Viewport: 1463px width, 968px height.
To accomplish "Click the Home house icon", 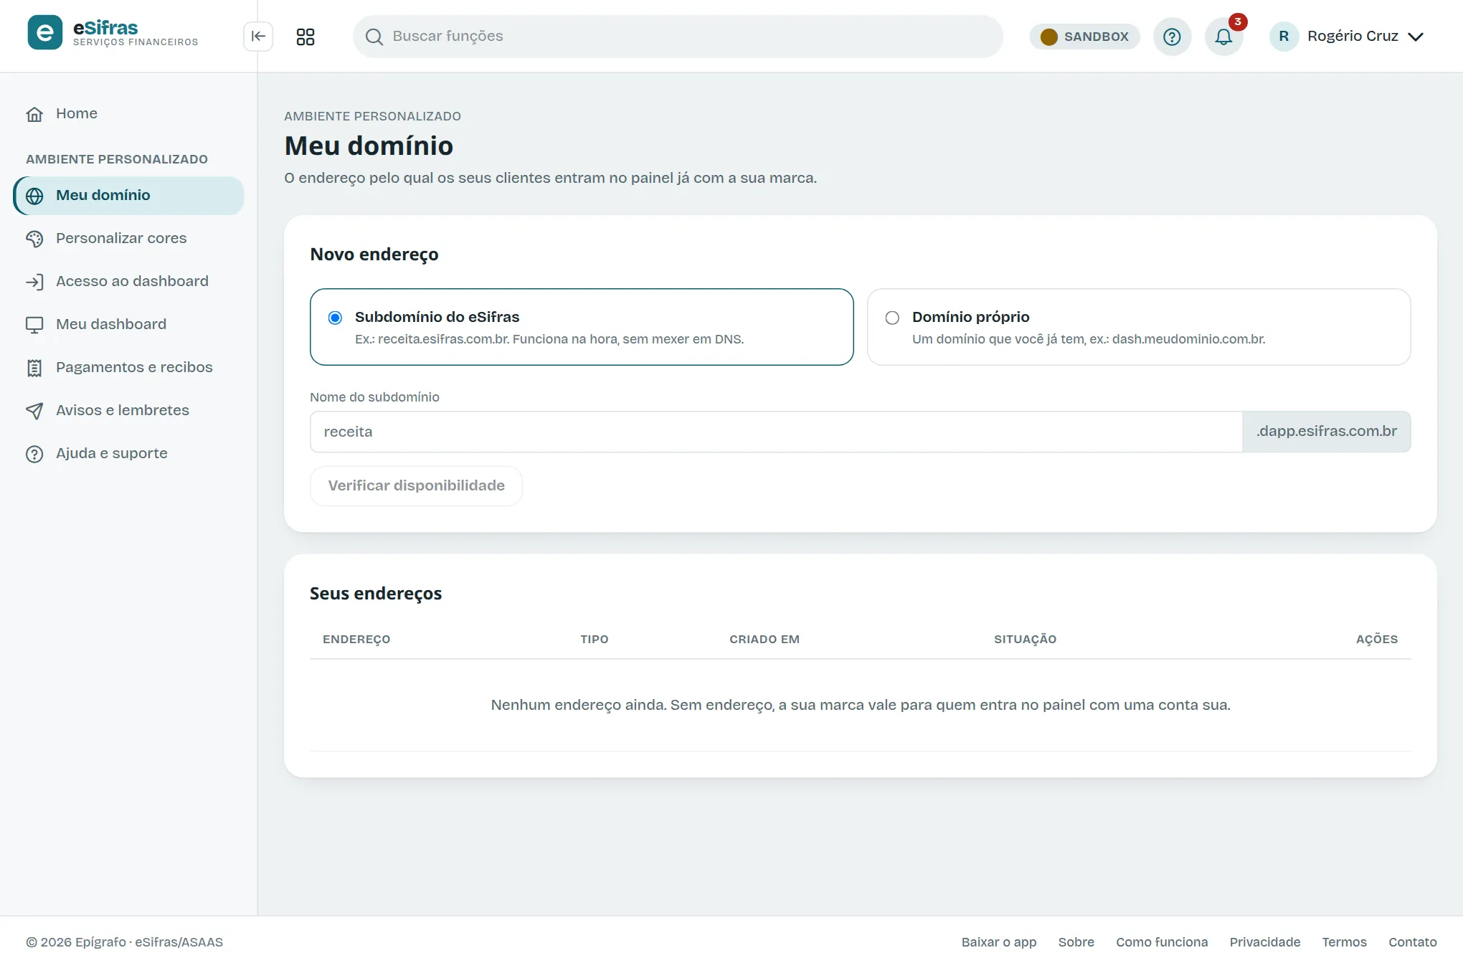I will (34, 114).
